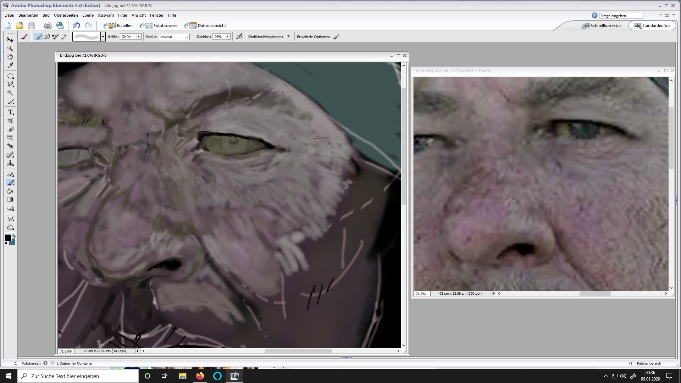This screenshot has width=681, height=383.
Task: Select the Clone Stamp tool
Action: click(10, 163)
